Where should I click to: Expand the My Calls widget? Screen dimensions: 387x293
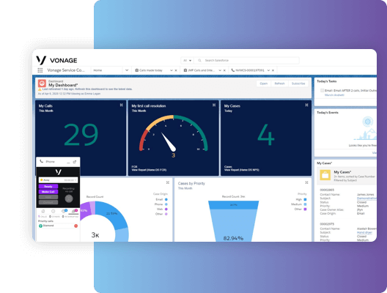click(122, 105)
